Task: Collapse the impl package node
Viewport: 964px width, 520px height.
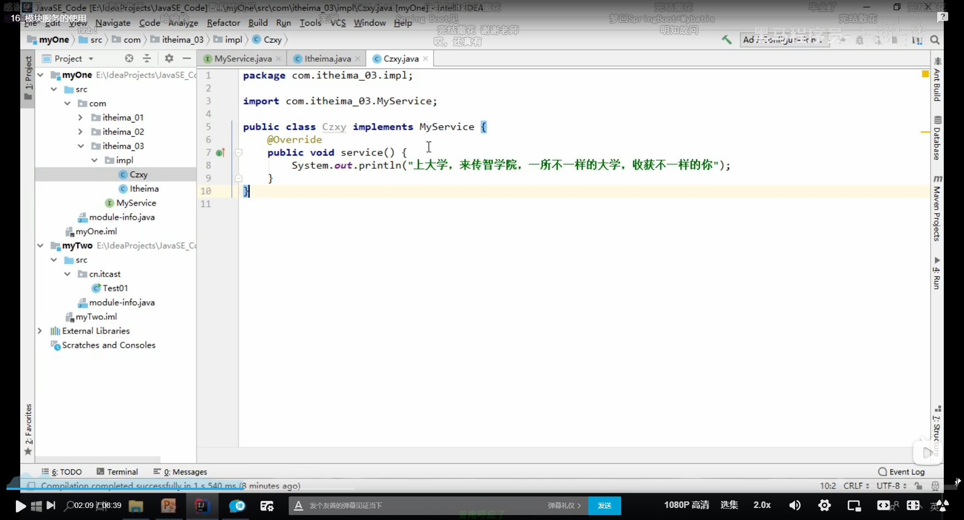Action: coord(94,160)
